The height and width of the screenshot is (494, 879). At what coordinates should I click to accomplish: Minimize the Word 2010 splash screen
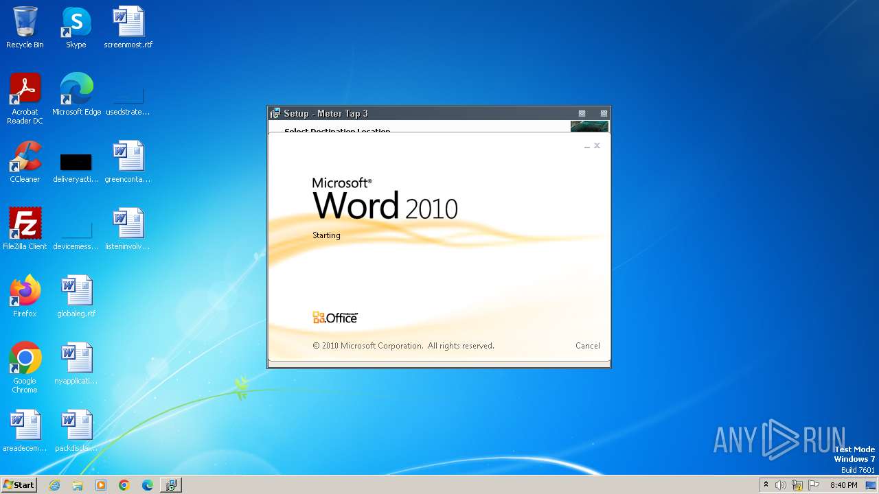click(587, 146)
